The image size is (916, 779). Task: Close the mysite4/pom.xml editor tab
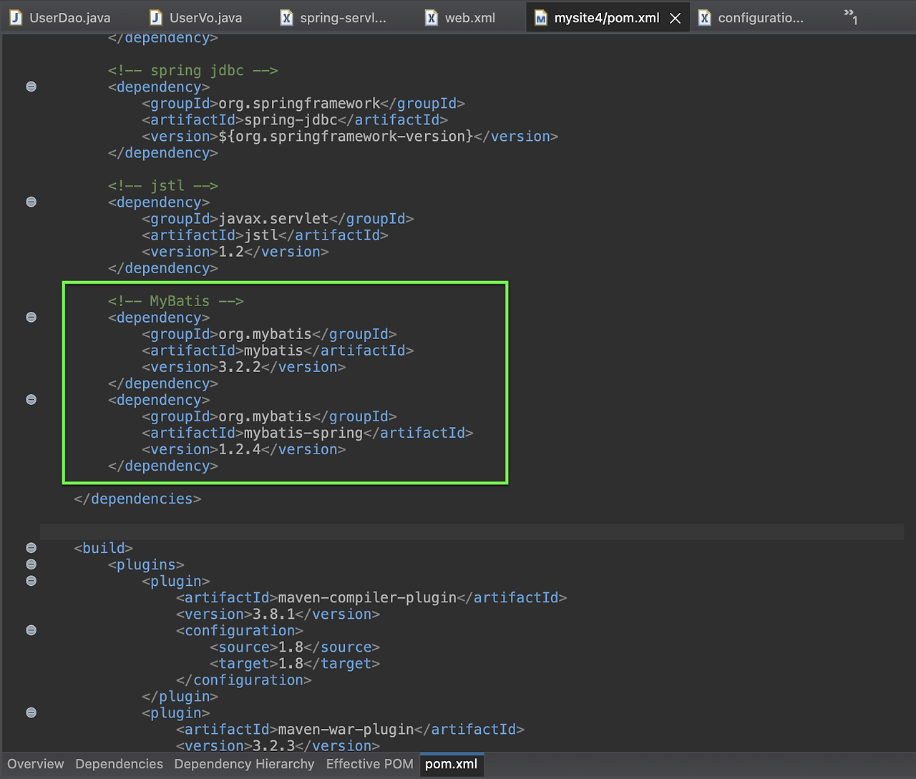pos(675,17)
